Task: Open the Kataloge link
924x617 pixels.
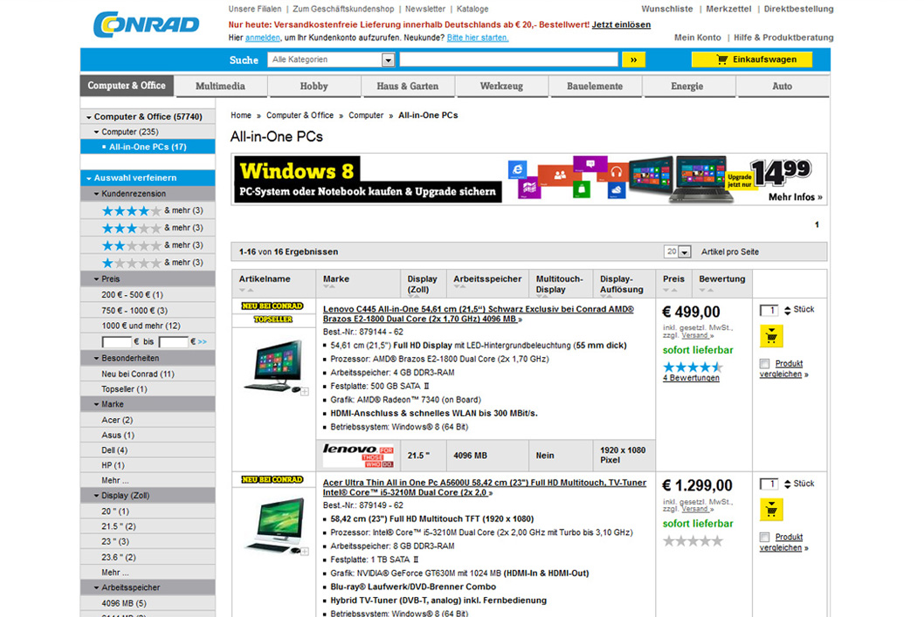Action: coord(472,9)
